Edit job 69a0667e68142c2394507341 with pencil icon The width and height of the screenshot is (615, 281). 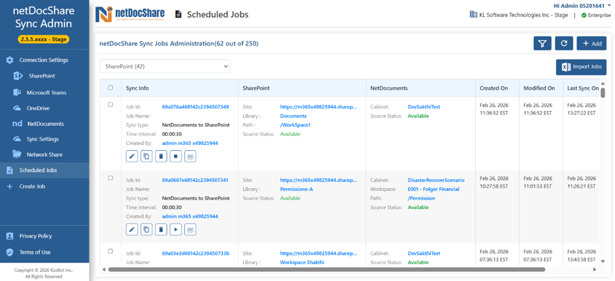tap(132, 229)
